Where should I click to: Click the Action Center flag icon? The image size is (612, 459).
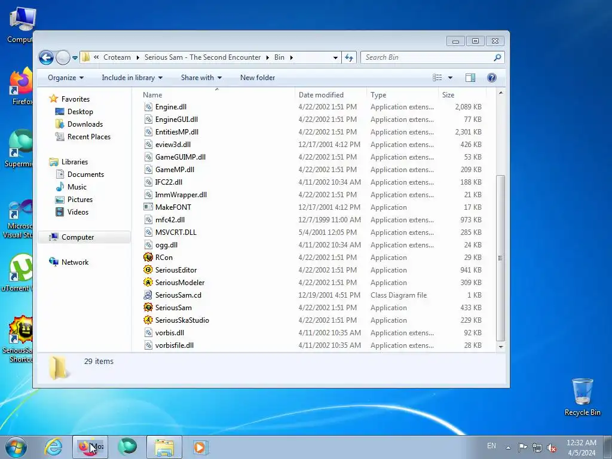522,447
